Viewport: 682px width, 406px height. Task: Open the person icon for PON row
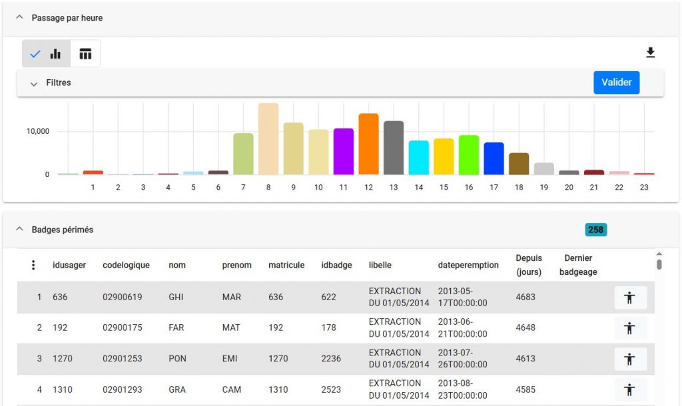630,359
